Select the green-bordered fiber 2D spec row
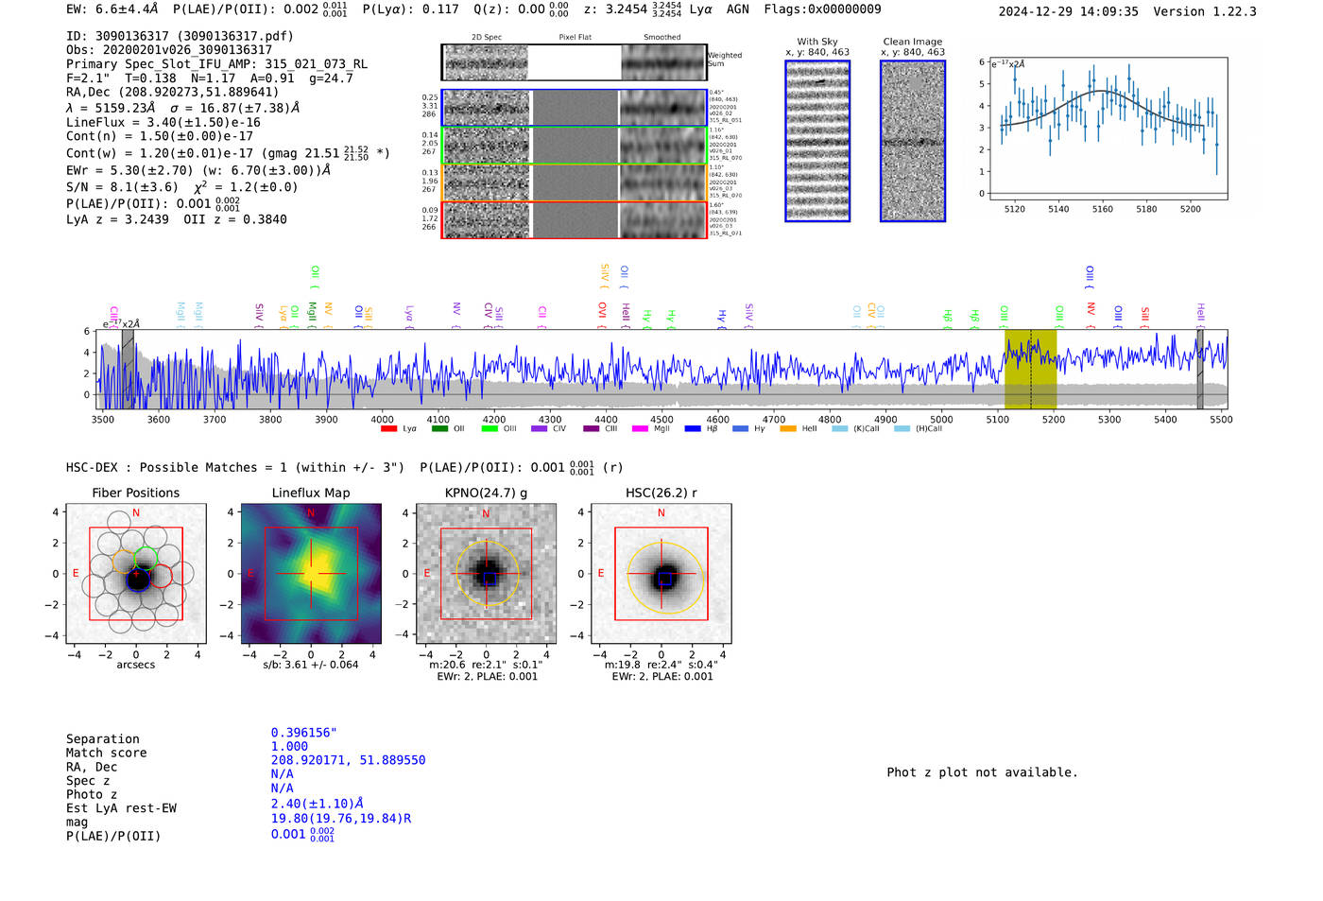Viewport: 1323px width, 901px height. pyautogui.click(x=575, y=146)
